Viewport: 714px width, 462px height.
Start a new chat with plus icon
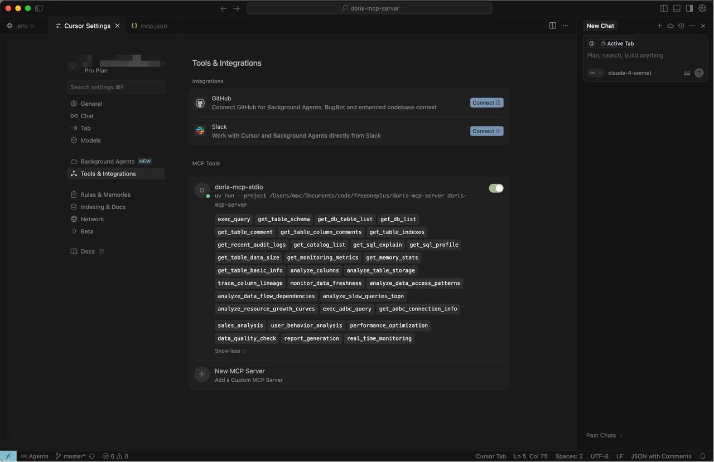[659, 26]
